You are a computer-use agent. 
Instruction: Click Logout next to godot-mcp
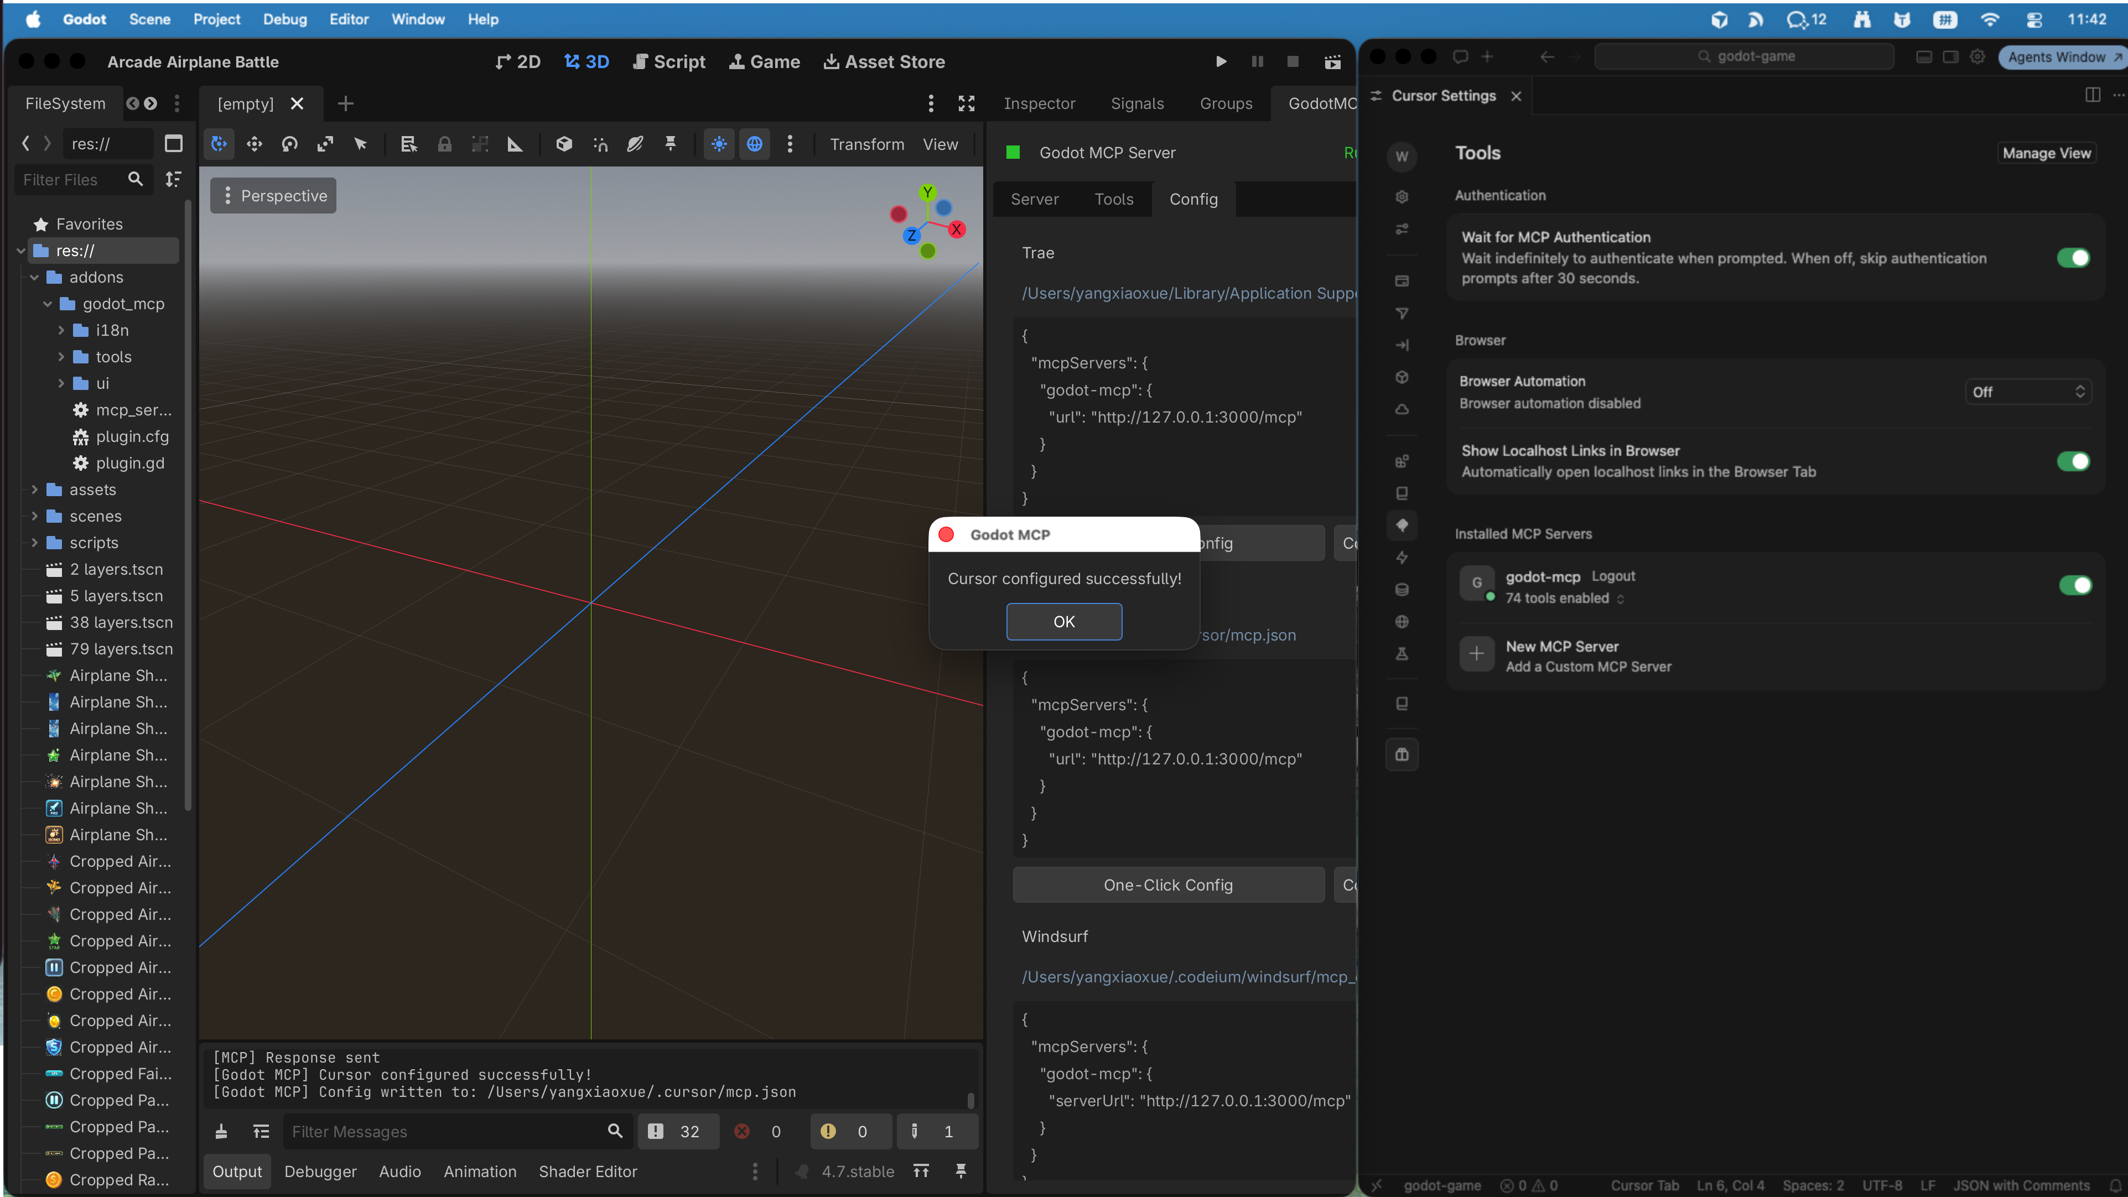(x=1613, y=576)
